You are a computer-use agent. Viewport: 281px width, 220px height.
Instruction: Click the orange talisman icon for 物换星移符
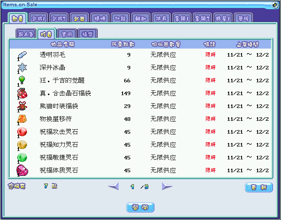click(22, 119)
